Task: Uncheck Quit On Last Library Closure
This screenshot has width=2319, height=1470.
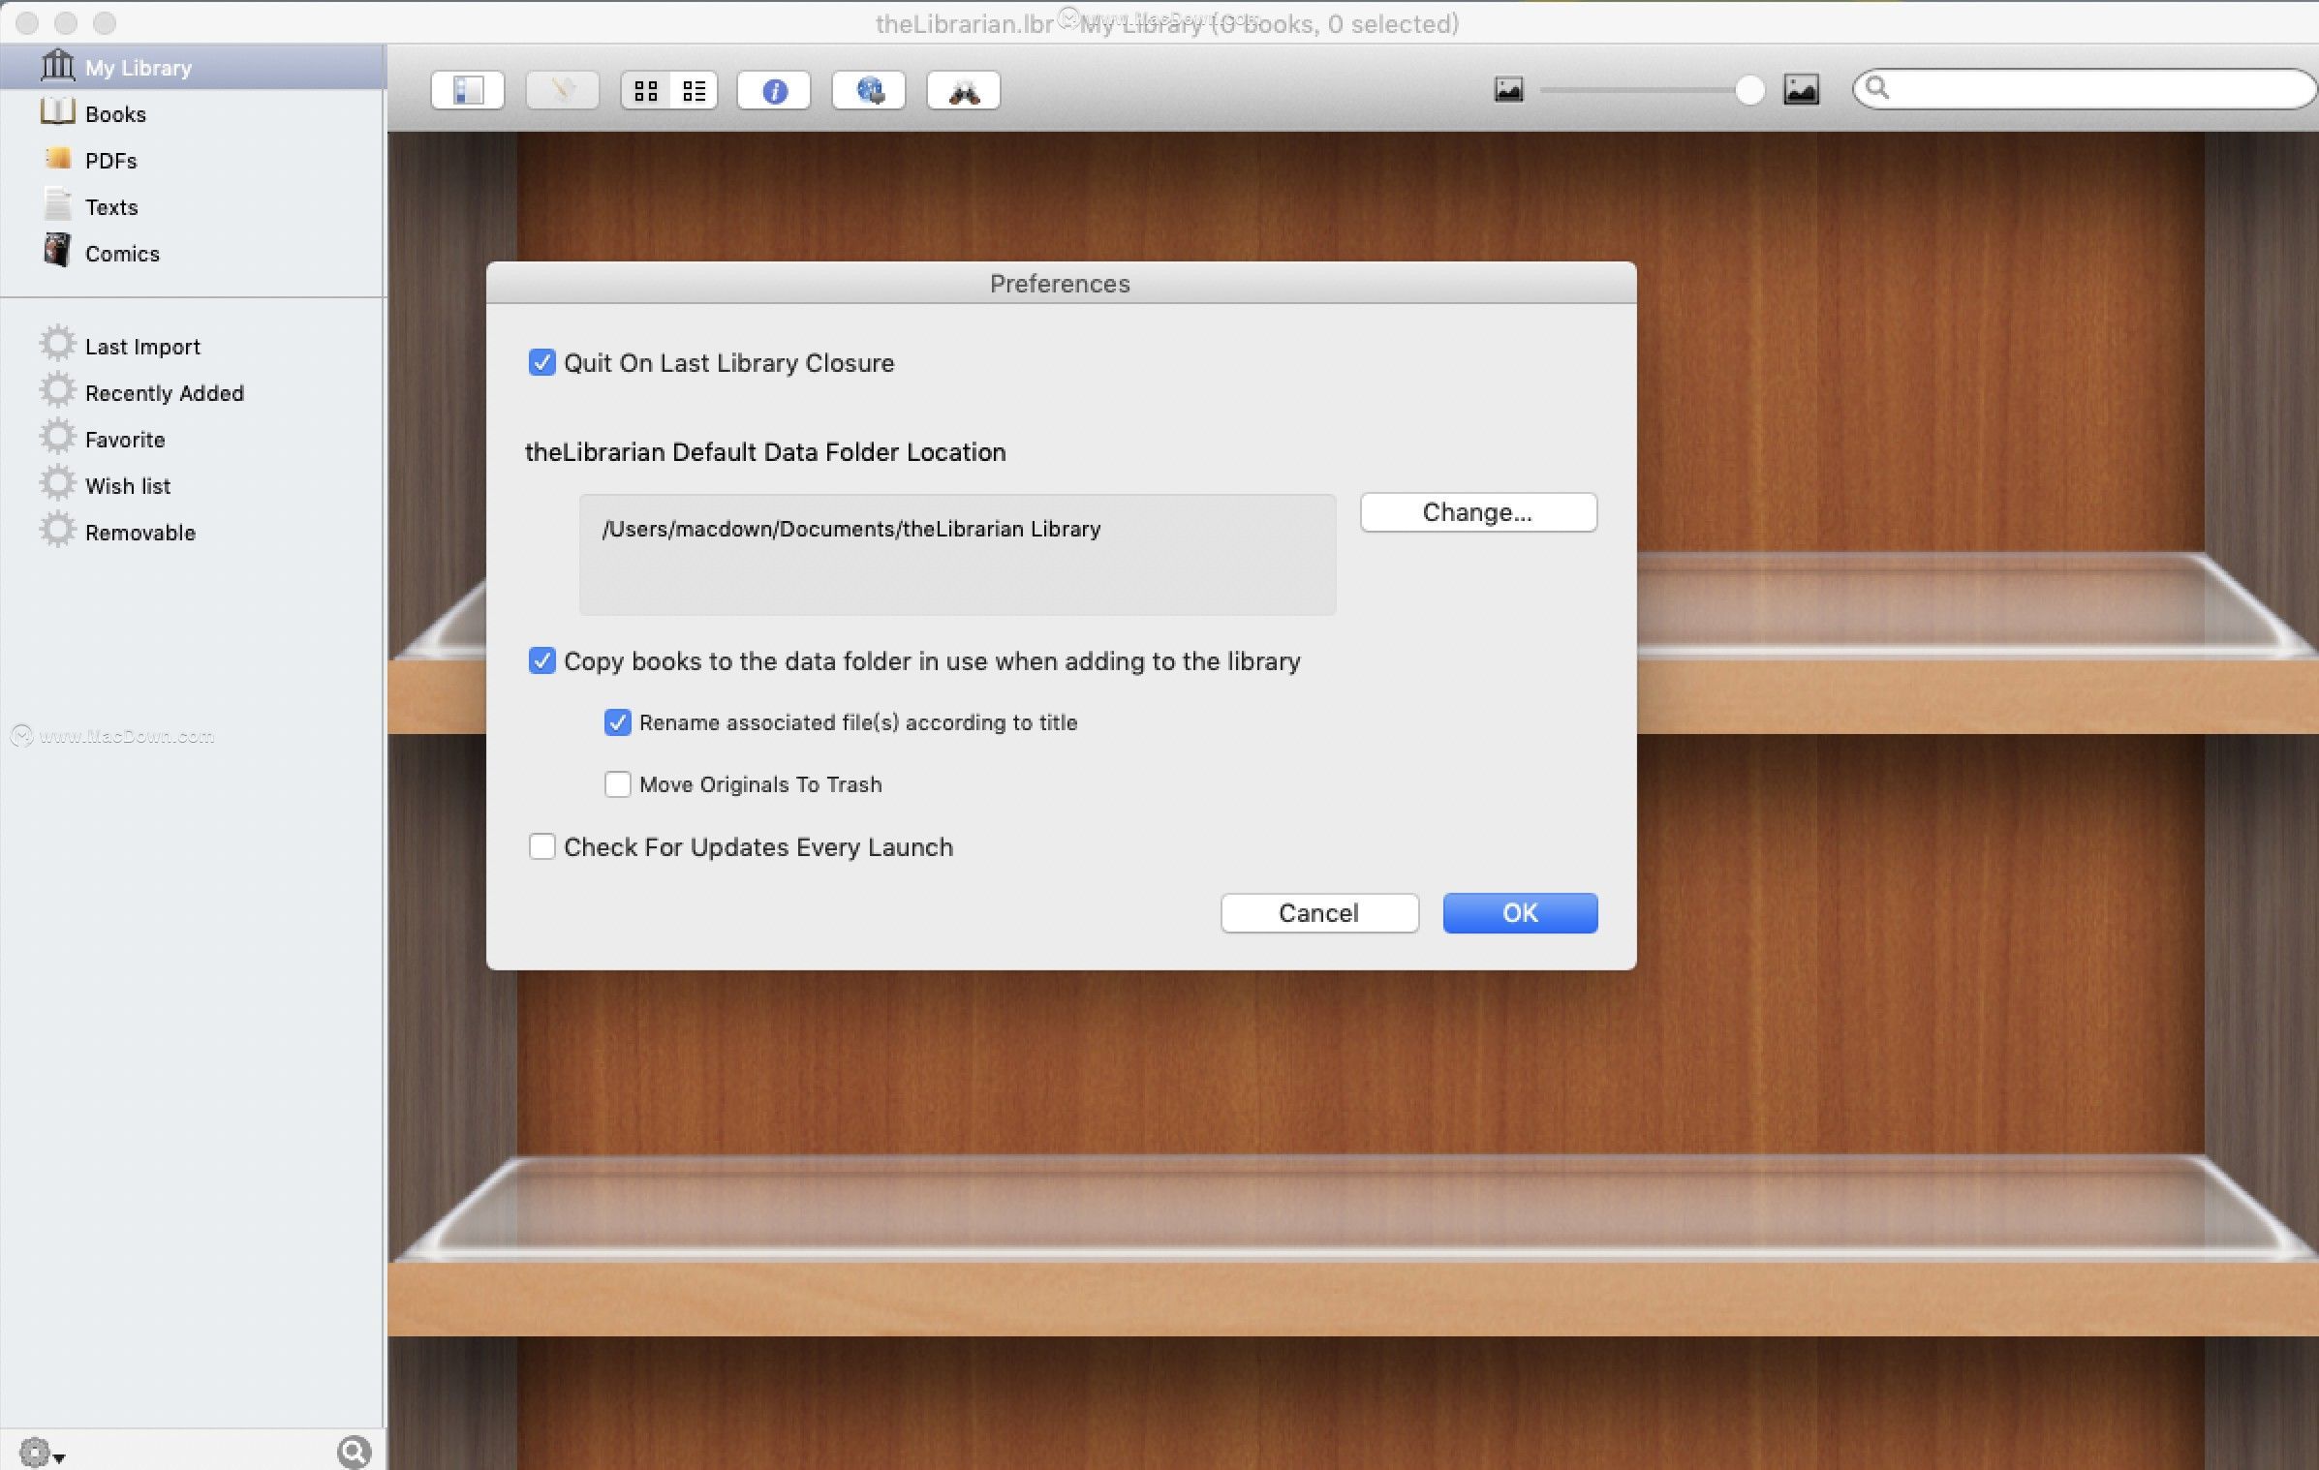Action: [542, 362]
